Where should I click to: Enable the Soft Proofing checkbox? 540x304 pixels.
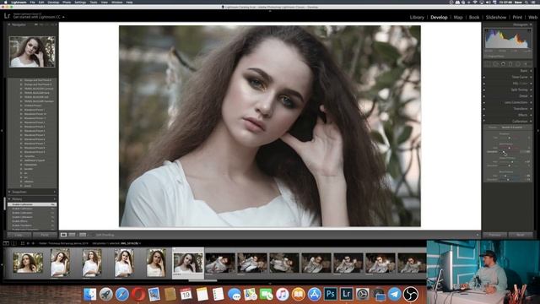(x=93, y=235)
